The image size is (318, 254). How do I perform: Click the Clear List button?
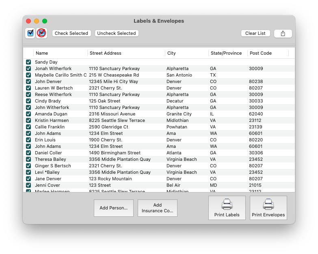pyautogui.click(x=255, y=33)
